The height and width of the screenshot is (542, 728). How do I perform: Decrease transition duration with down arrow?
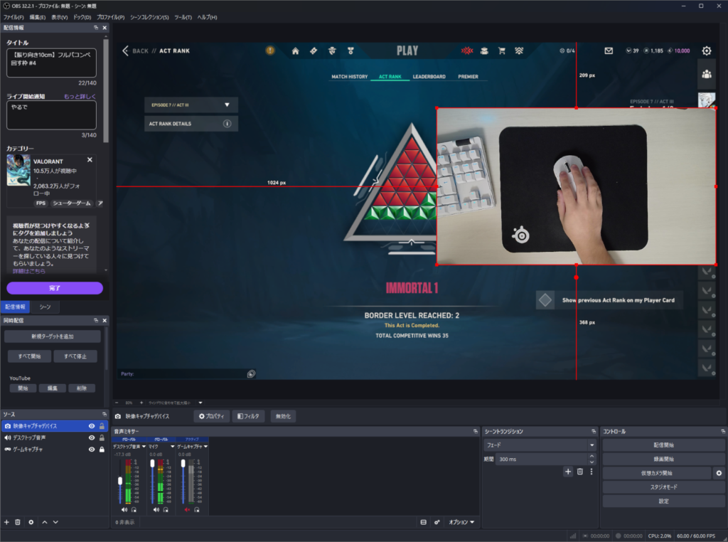tap(592, 462)
